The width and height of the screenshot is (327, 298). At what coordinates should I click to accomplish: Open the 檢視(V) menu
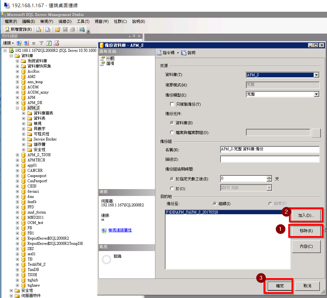tap(47, 22)
